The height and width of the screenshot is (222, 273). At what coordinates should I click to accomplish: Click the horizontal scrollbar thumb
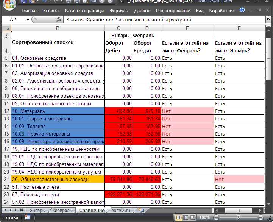238,211
